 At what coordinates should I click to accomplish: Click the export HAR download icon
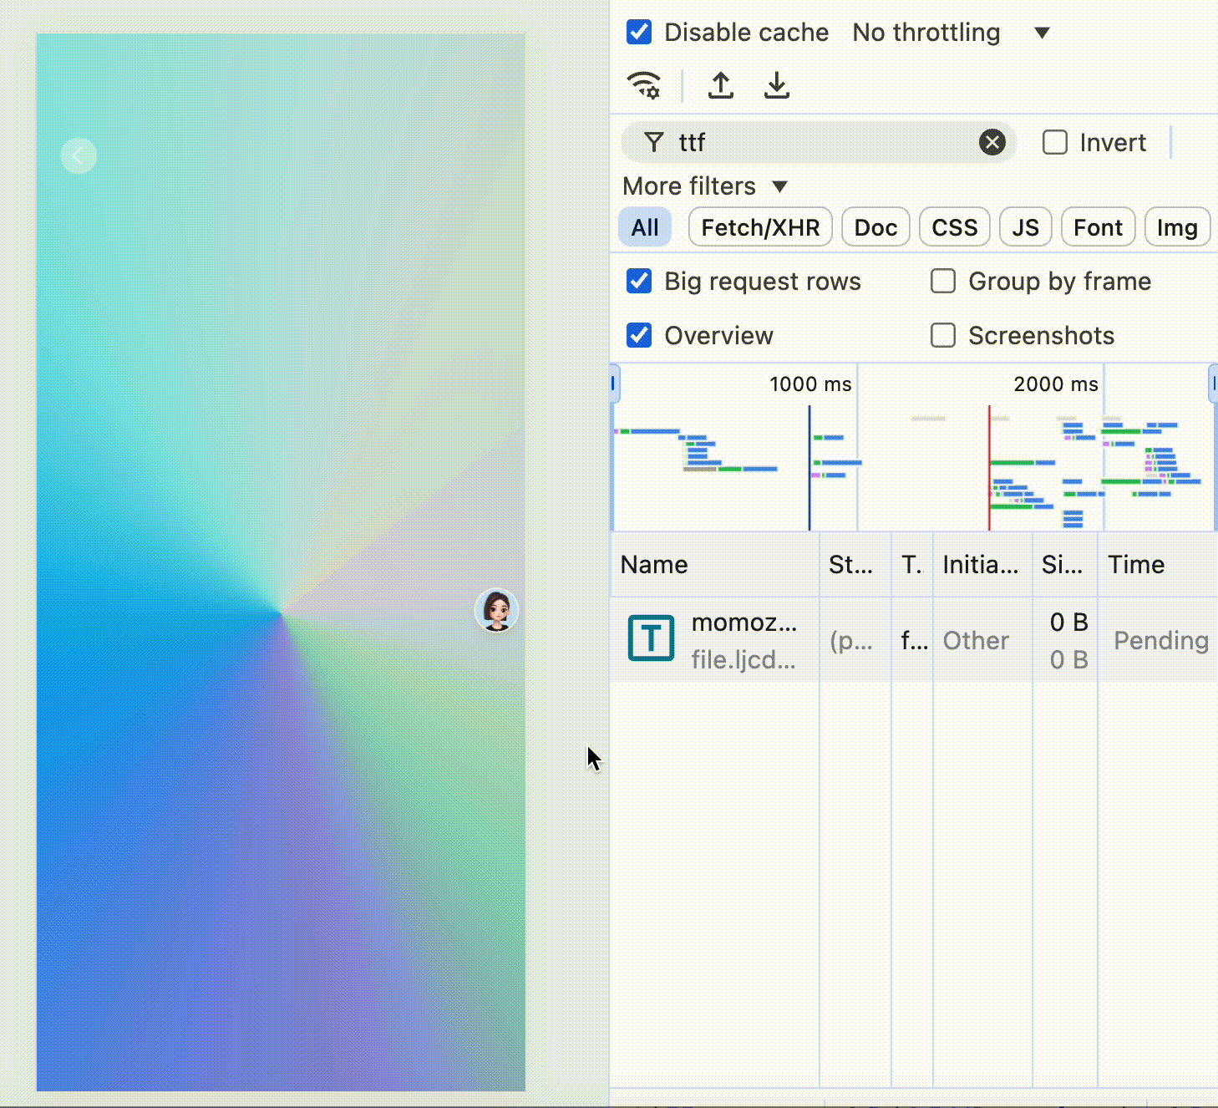777,85
